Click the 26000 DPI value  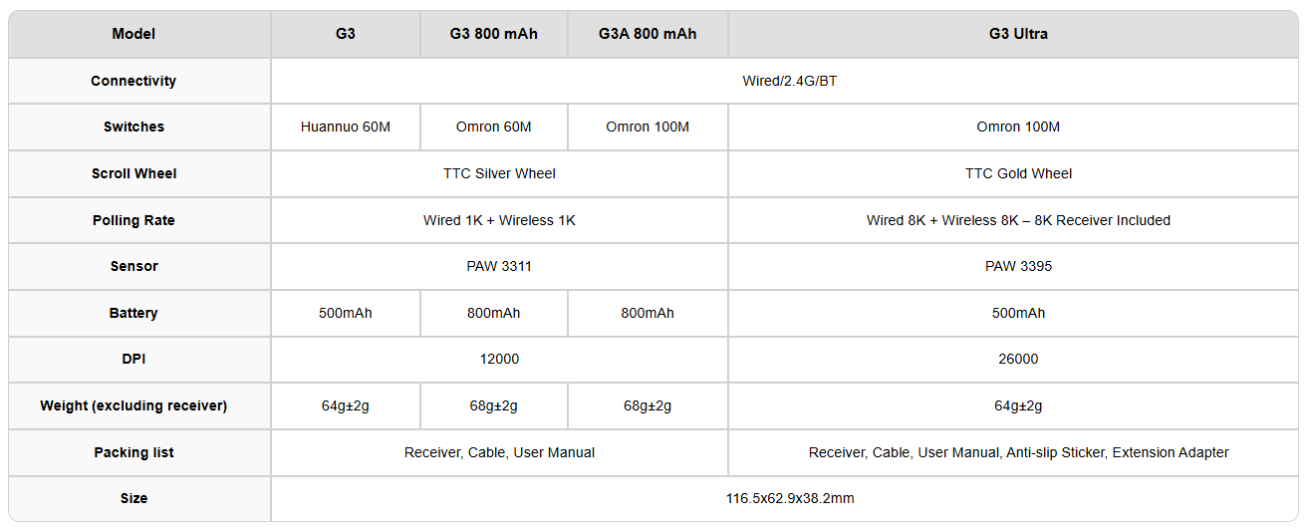coord(1018,359)
